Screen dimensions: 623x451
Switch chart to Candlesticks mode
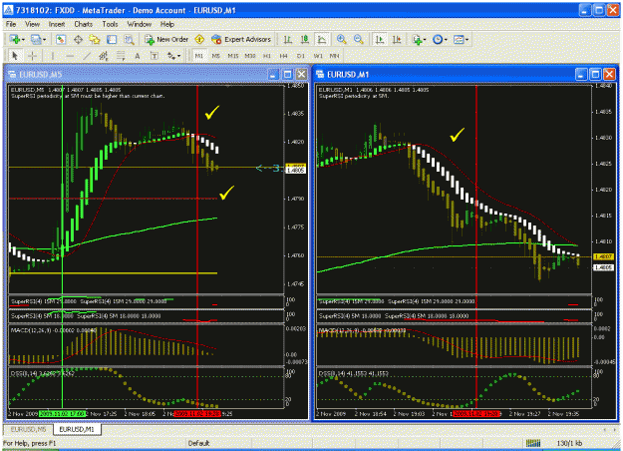(x=305, y=39)
